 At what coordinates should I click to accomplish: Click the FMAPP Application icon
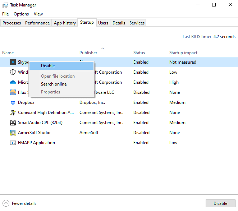[x=13, y=143]
